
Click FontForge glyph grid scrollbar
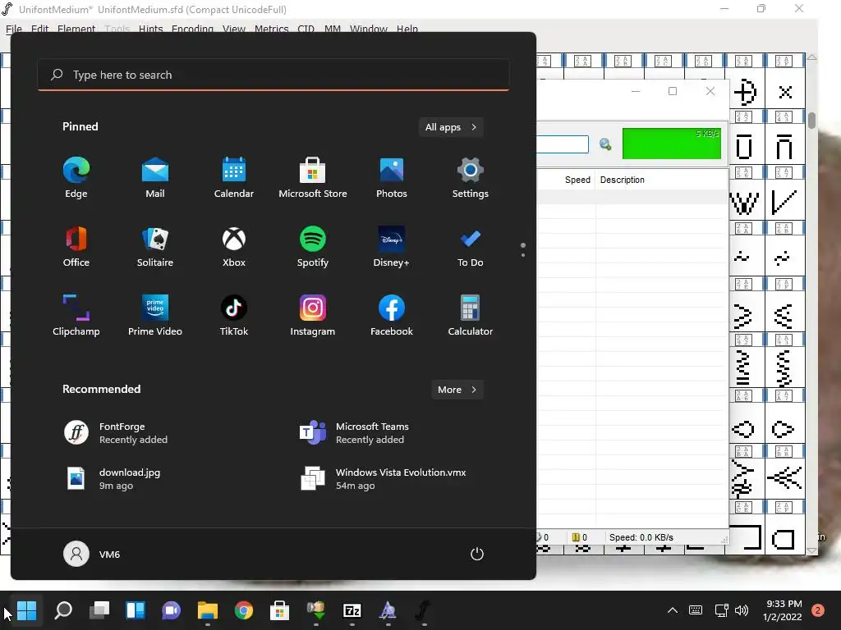click(812, 121)
